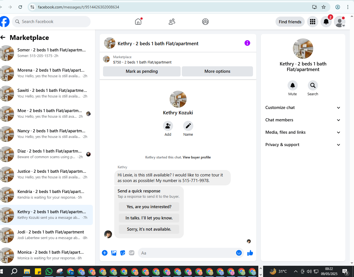The height and width of the screenshot is (277, 354).
Task: Click Find friends button
Action: point(290,22)
